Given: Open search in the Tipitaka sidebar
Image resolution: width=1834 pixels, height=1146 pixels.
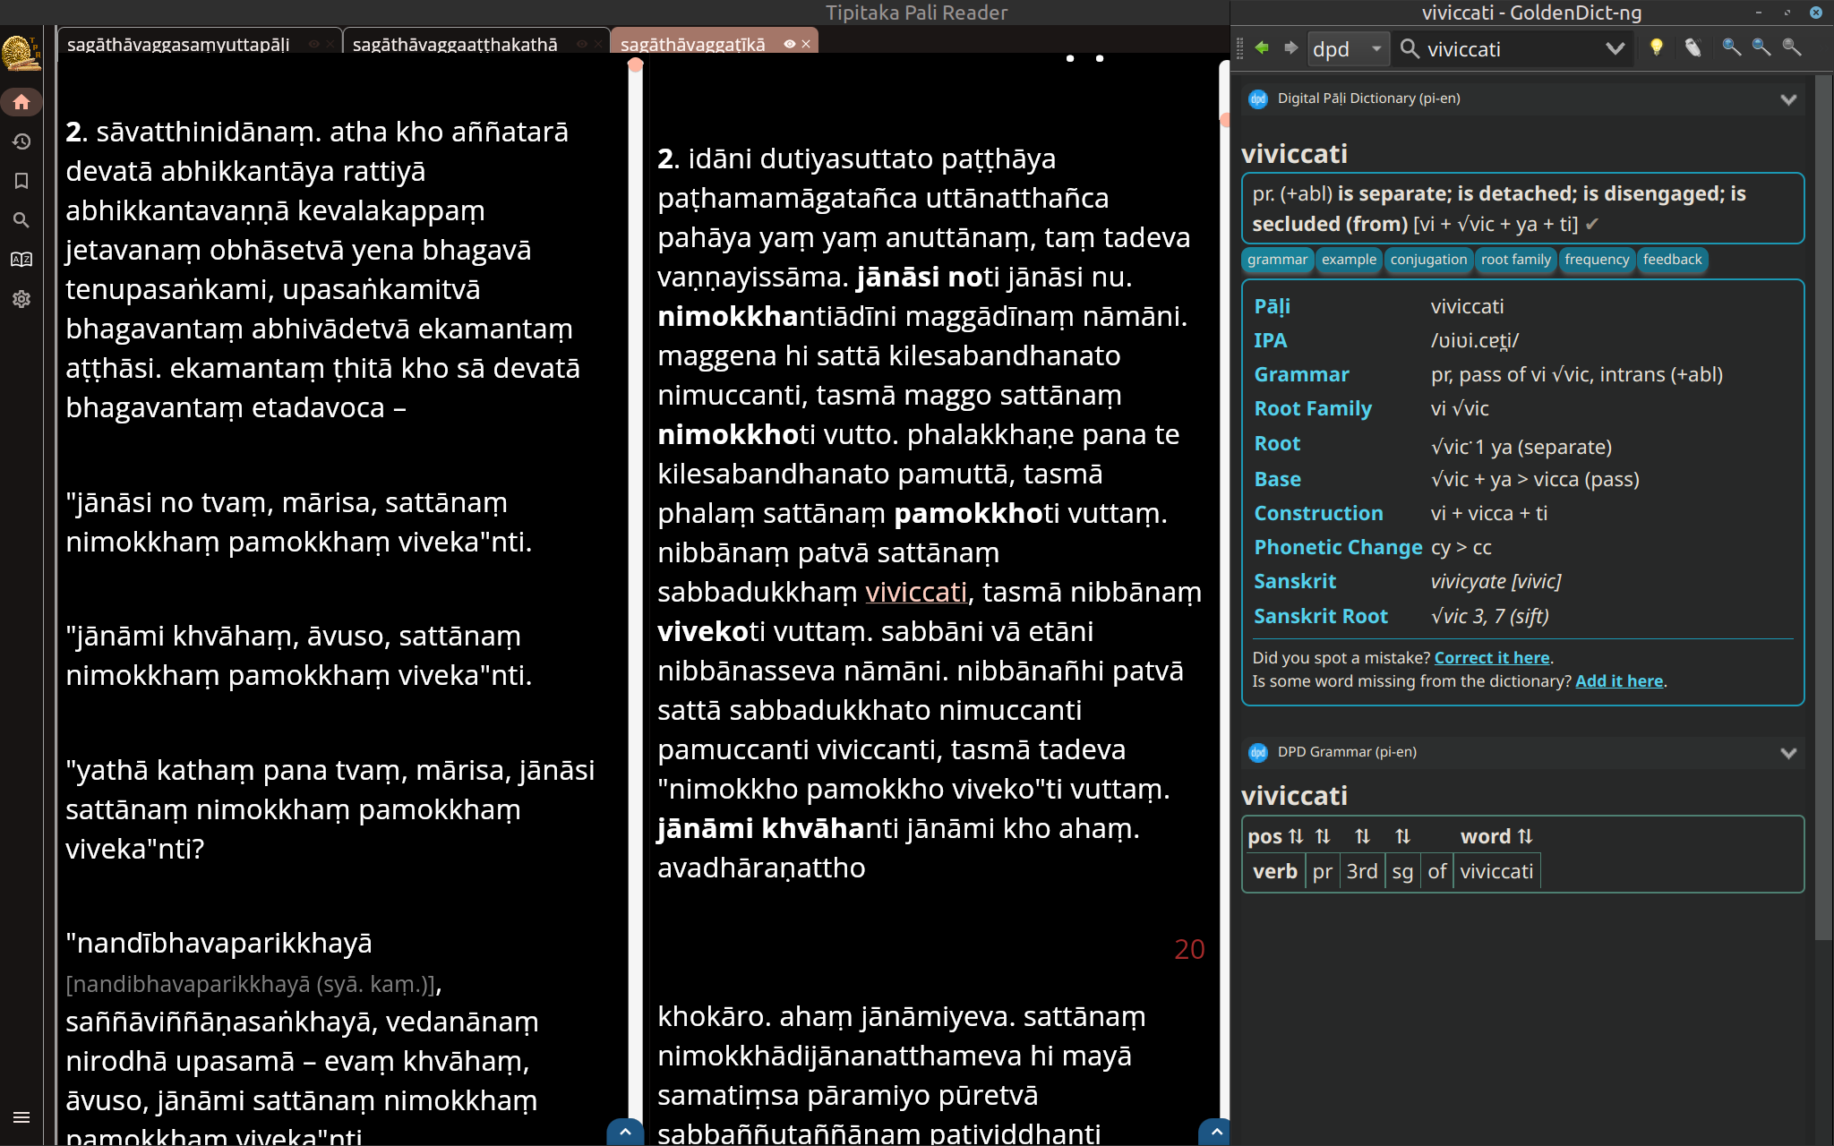Looking at the screenshot, I should (x=21, y=220).
